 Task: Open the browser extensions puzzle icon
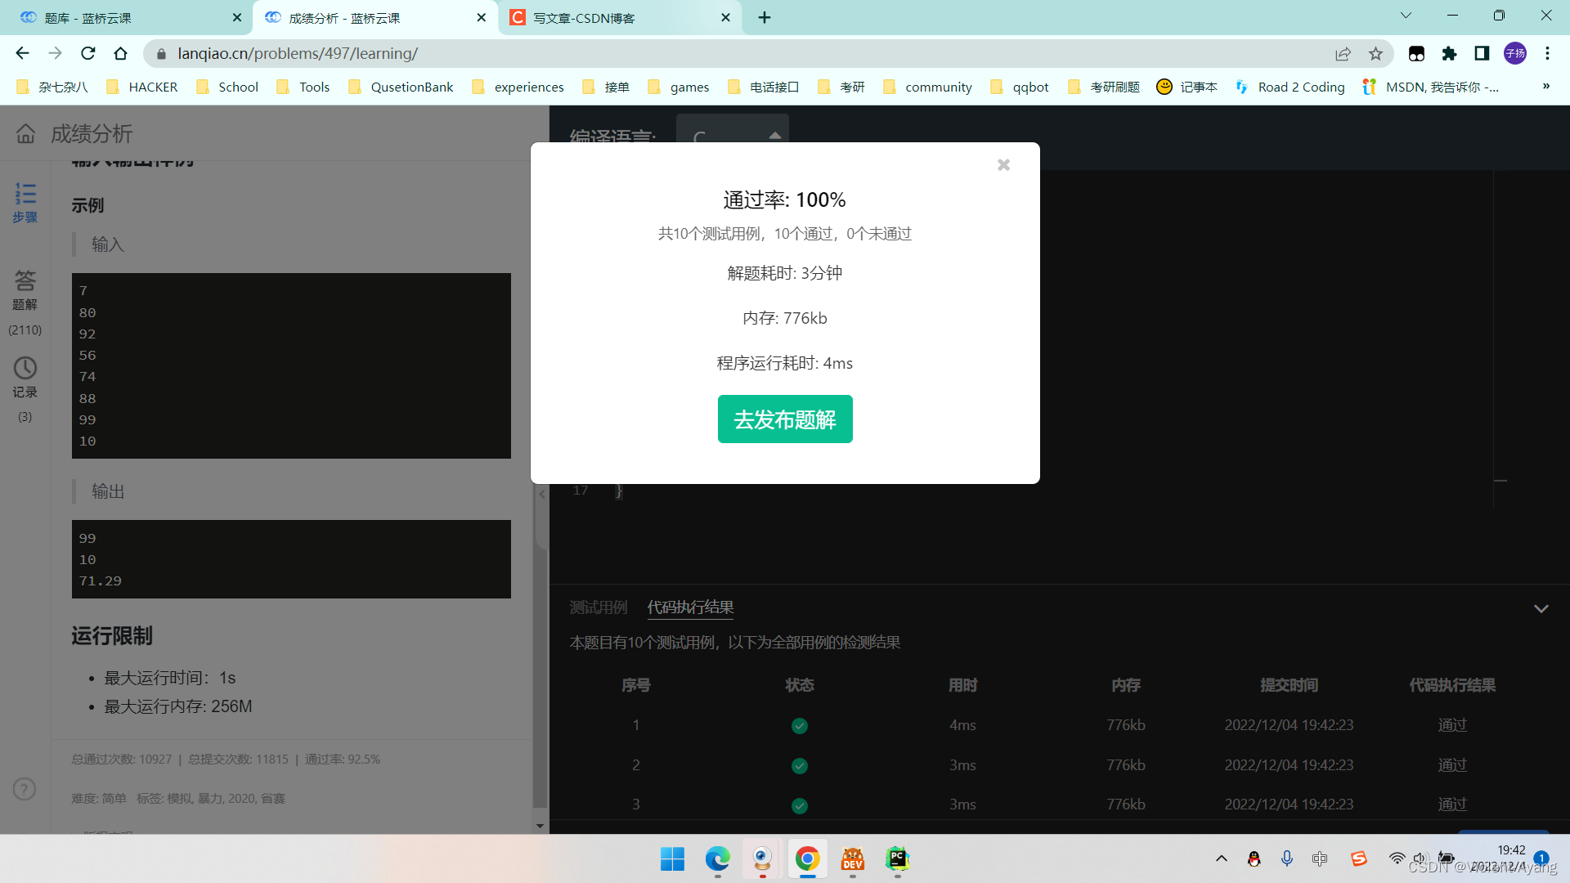[1449, 54]
